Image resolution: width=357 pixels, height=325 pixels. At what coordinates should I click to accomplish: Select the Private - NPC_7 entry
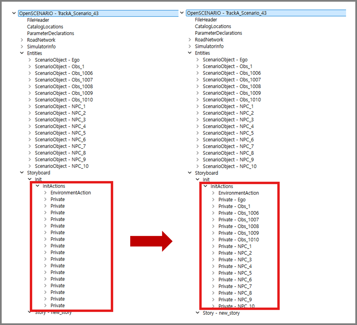click(x=235, y=286)
